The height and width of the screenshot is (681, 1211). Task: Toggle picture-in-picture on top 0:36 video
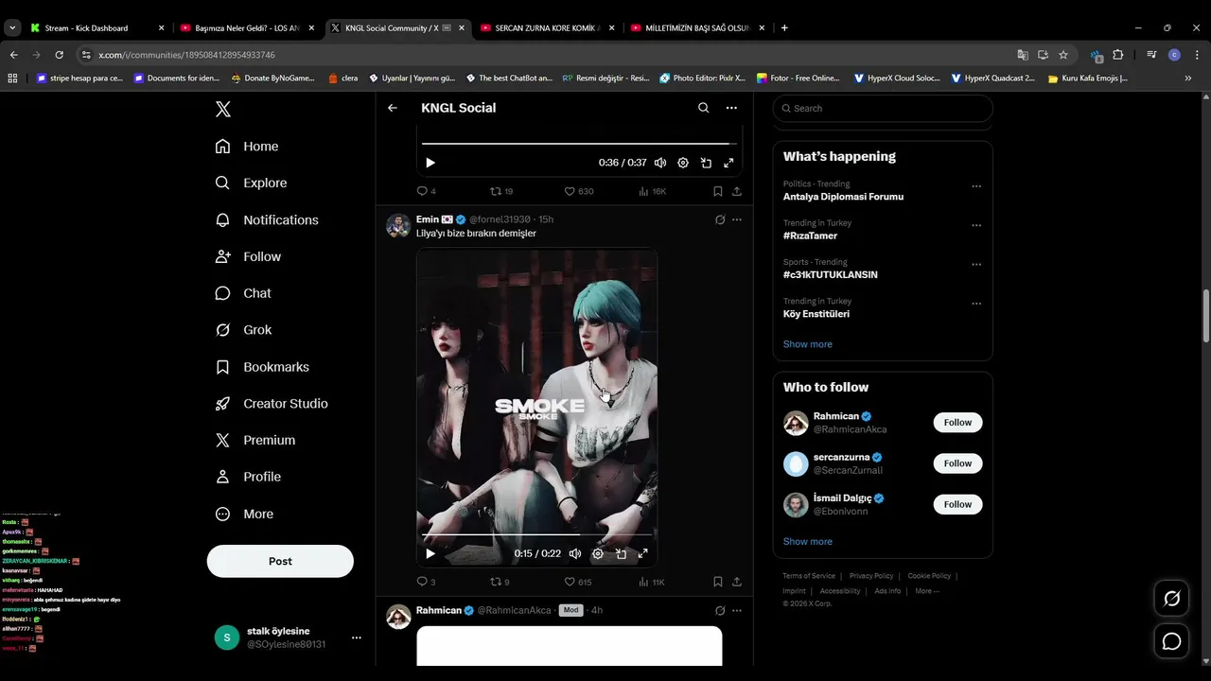706,163
